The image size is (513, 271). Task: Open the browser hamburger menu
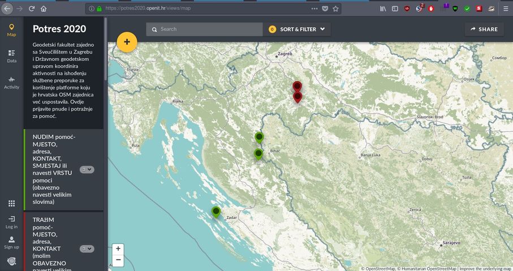coord(506,8)
